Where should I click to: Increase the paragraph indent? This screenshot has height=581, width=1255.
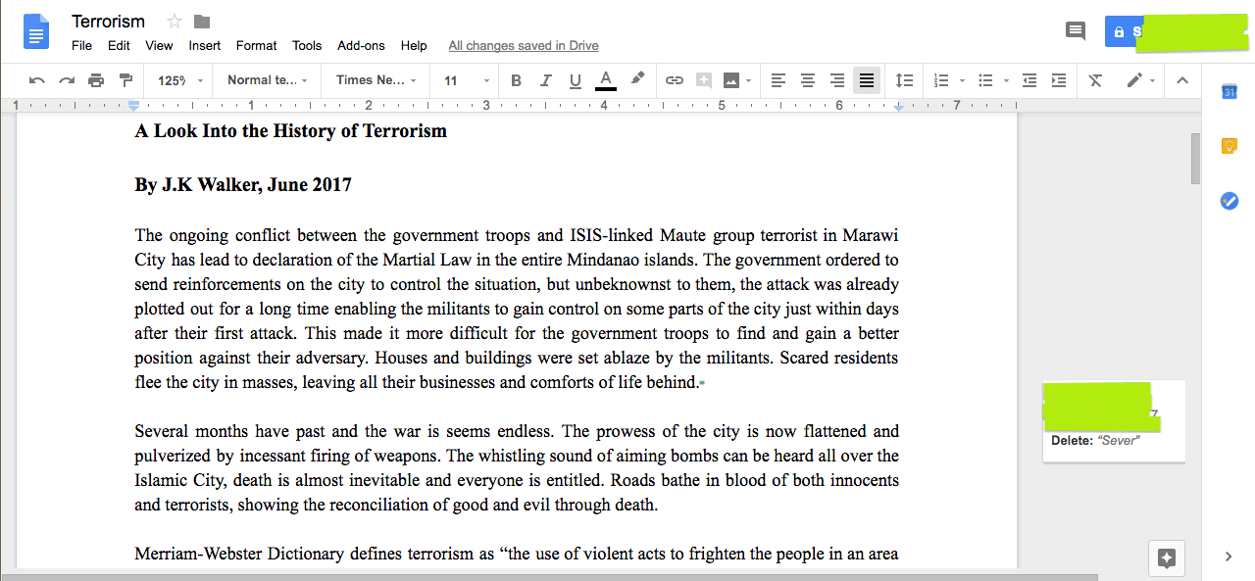pos(1059,80)
